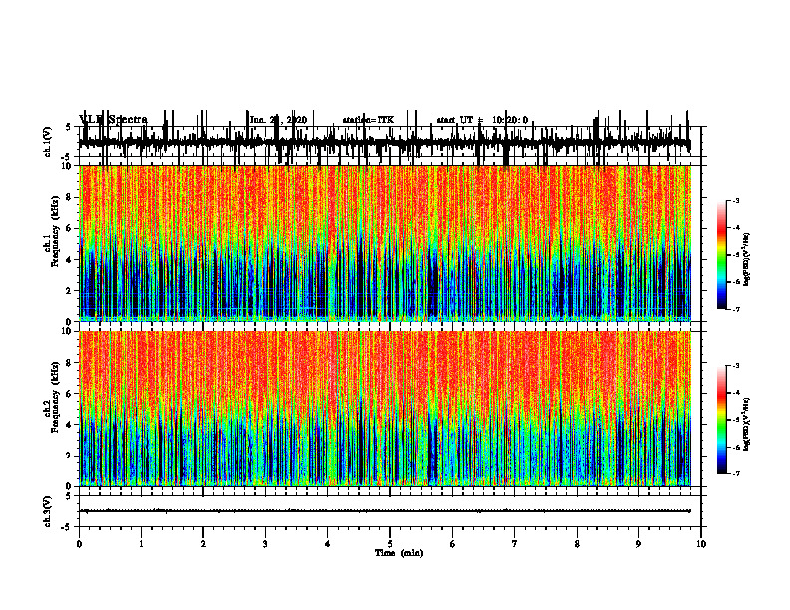Click time tick label "8" on the x-axis
Screen dimensions: 790x610
point(577,544)
